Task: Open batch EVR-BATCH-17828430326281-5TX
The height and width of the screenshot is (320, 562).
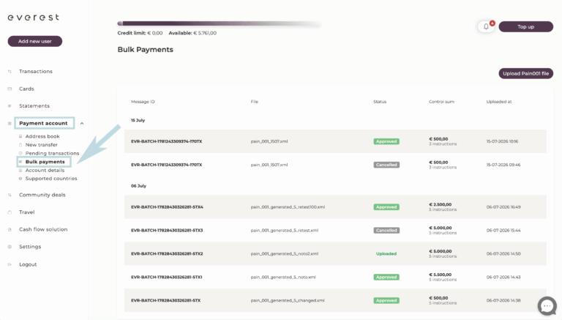Action: [165, 300]
